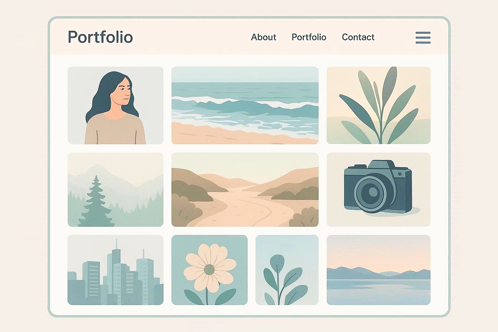View the sandy desert path image
This screenshot has width=498, height=332.
pyautogui.click(x=245, y=190)
